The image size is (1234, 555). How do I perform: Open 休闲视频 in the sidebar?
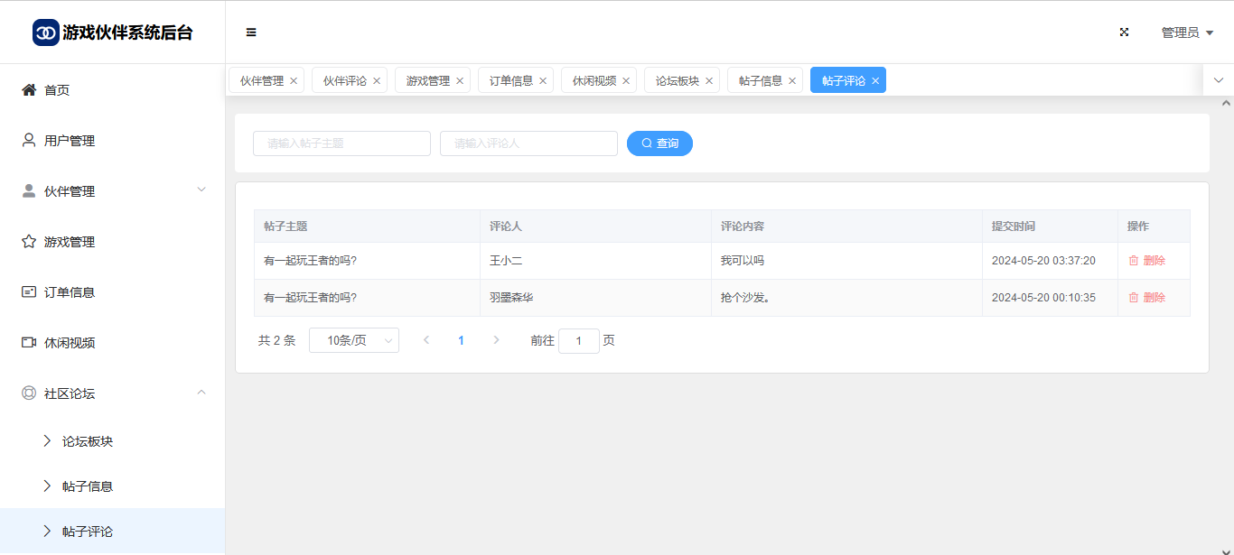69,343
